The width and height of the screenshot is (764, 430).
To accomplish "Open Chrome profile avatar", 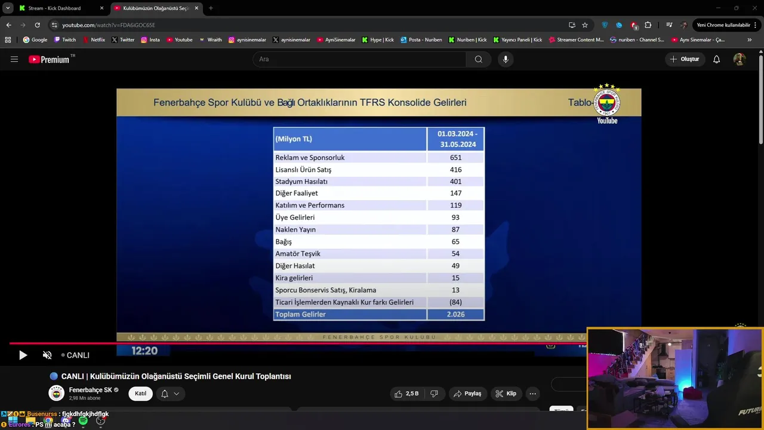I will (684, 25).
